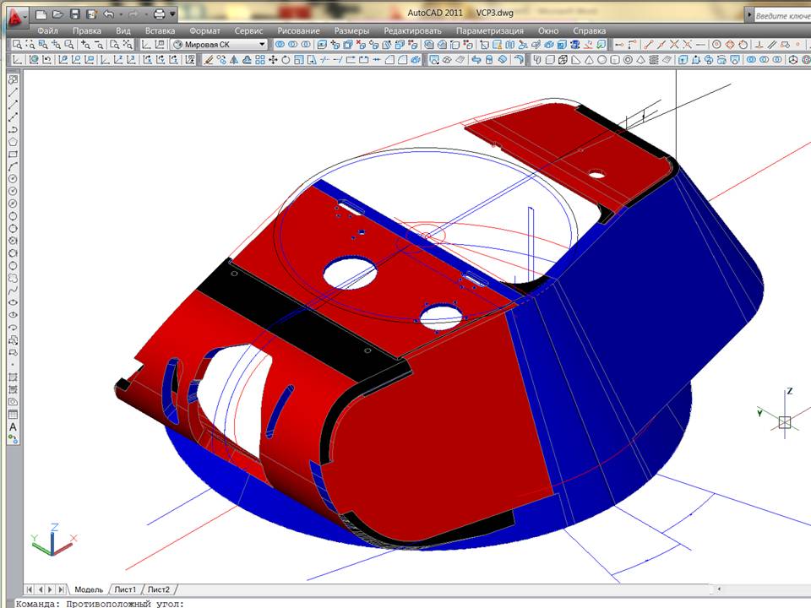Click the Open file folder icon
Viewport: 811px width, 608px height.
click(x=57, y=15)
